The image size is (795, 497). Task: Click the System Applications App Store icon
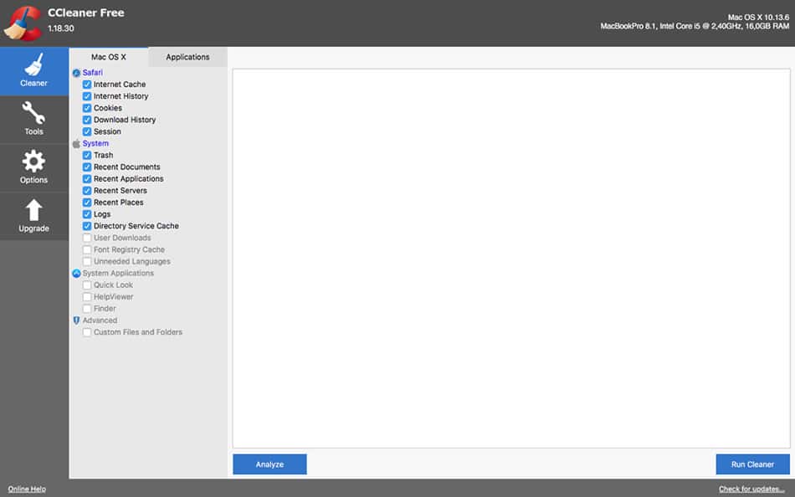coord(76,274)
